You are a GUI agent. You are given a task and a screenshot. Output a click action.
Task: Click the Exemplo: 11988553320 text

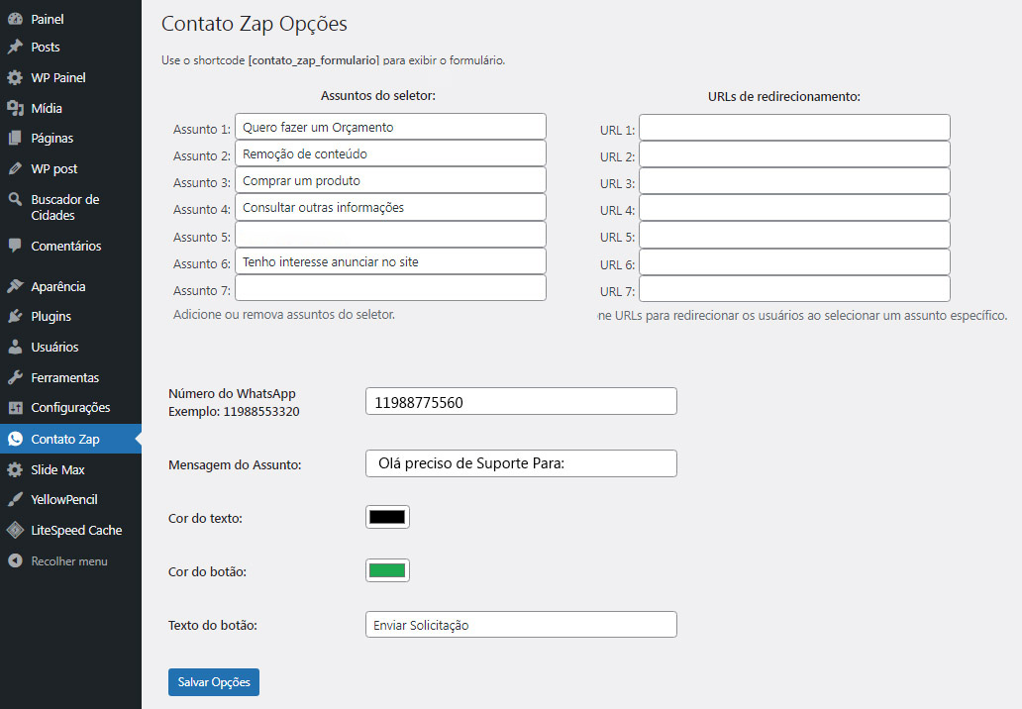pyautogui.click(x=234, y=411)
